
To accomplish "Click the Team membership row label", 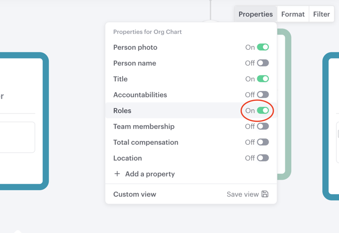I will pyautogui.click(x=144, y=127).
